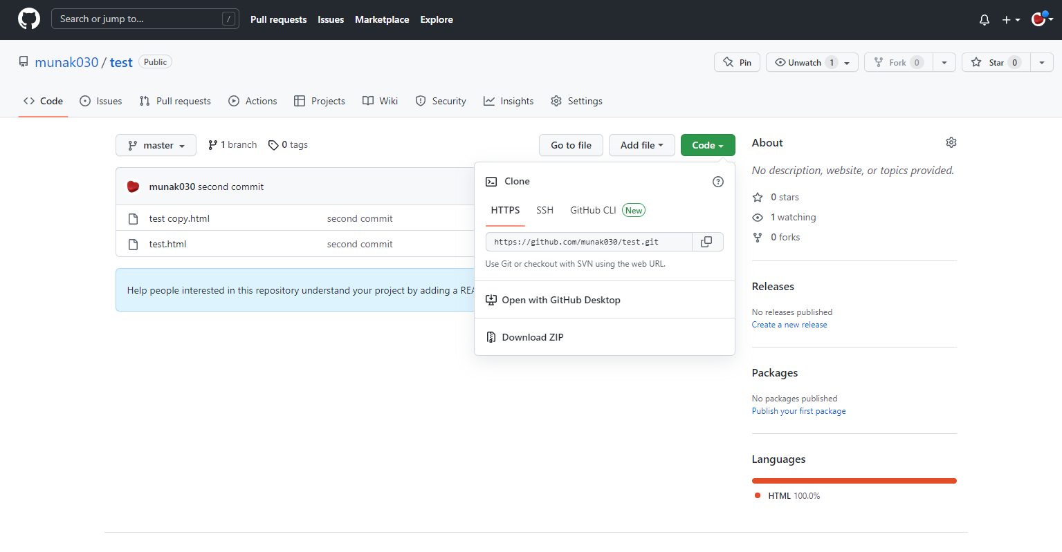
Task: View the 1 watching link
Action: [784, 217]
